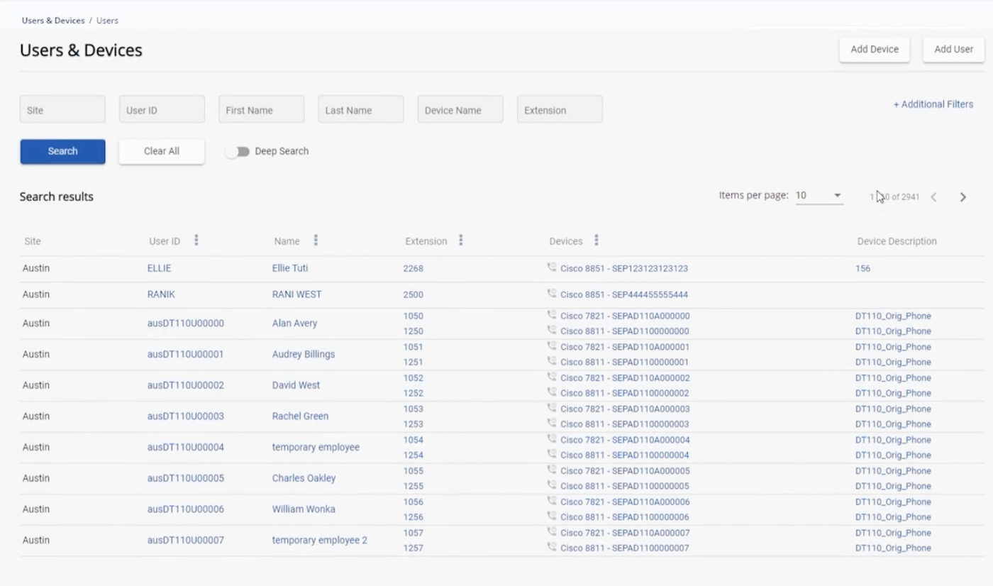Open Name column options menu
Screen dimensions: 993x586
tap(316, 241)
